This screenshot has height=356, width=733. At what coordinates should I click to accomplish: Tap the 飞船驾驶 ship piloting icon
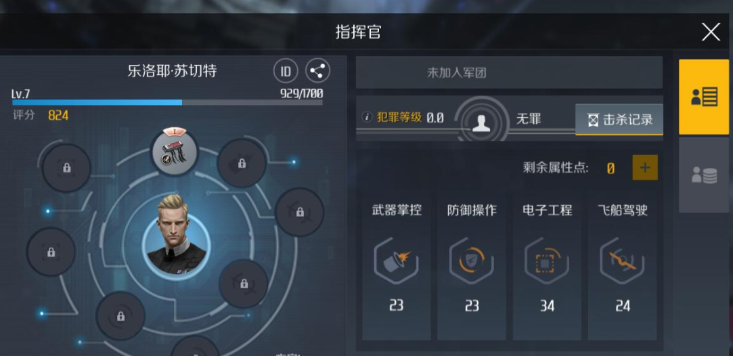click(622, 261)
